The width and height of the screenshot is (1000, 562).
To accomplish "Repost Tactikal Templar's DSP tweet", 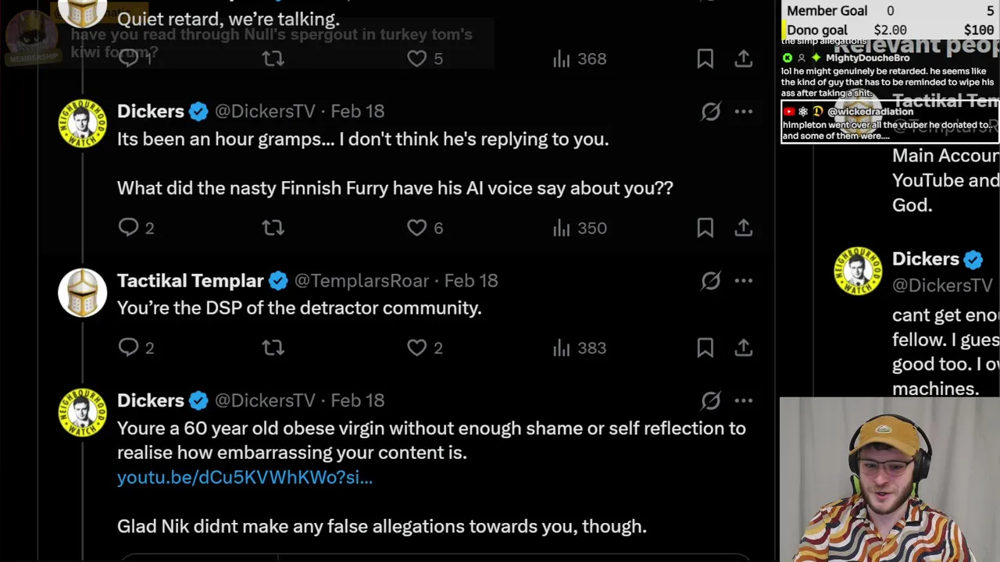I will tap(273, 347).
